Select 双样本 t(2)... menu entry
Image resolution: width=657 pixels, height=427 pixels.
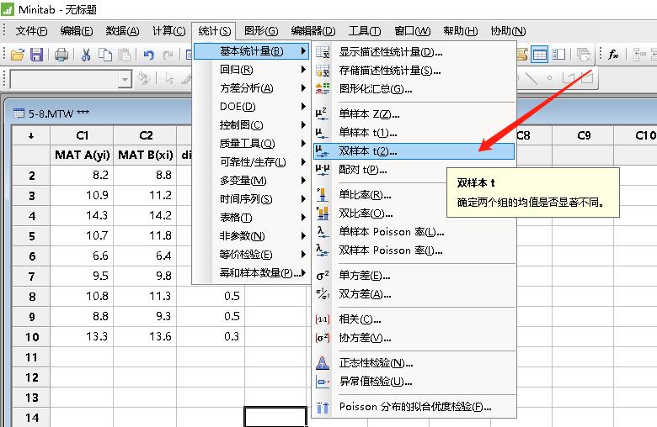(414, 151)
